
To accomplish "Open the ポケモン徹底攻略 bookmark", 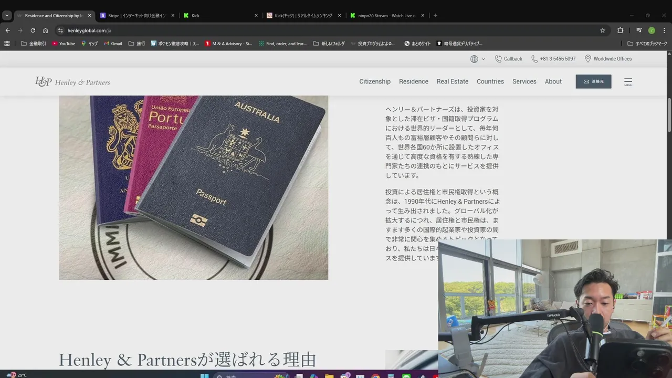I will pos(175,44).
